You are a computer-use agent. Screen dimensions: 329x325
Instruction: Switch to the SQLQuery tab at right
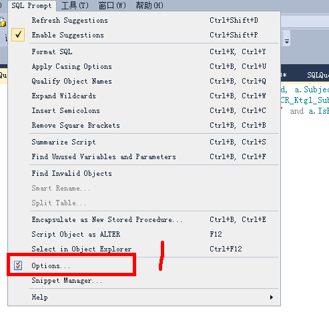tap(318, 75)
